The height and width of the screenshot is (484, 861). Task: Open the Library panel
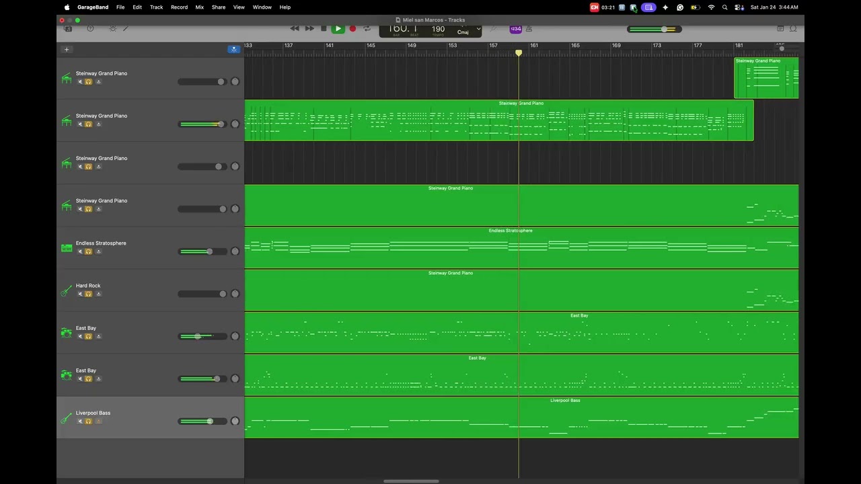point(68,29)
